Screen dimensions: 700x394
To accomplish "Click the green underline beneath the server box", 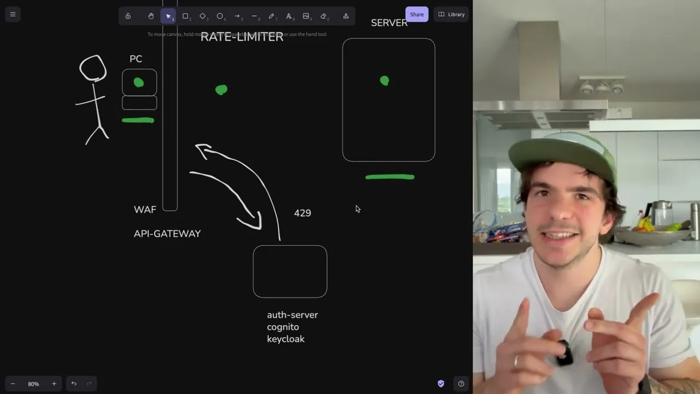I will pos(390,177).
